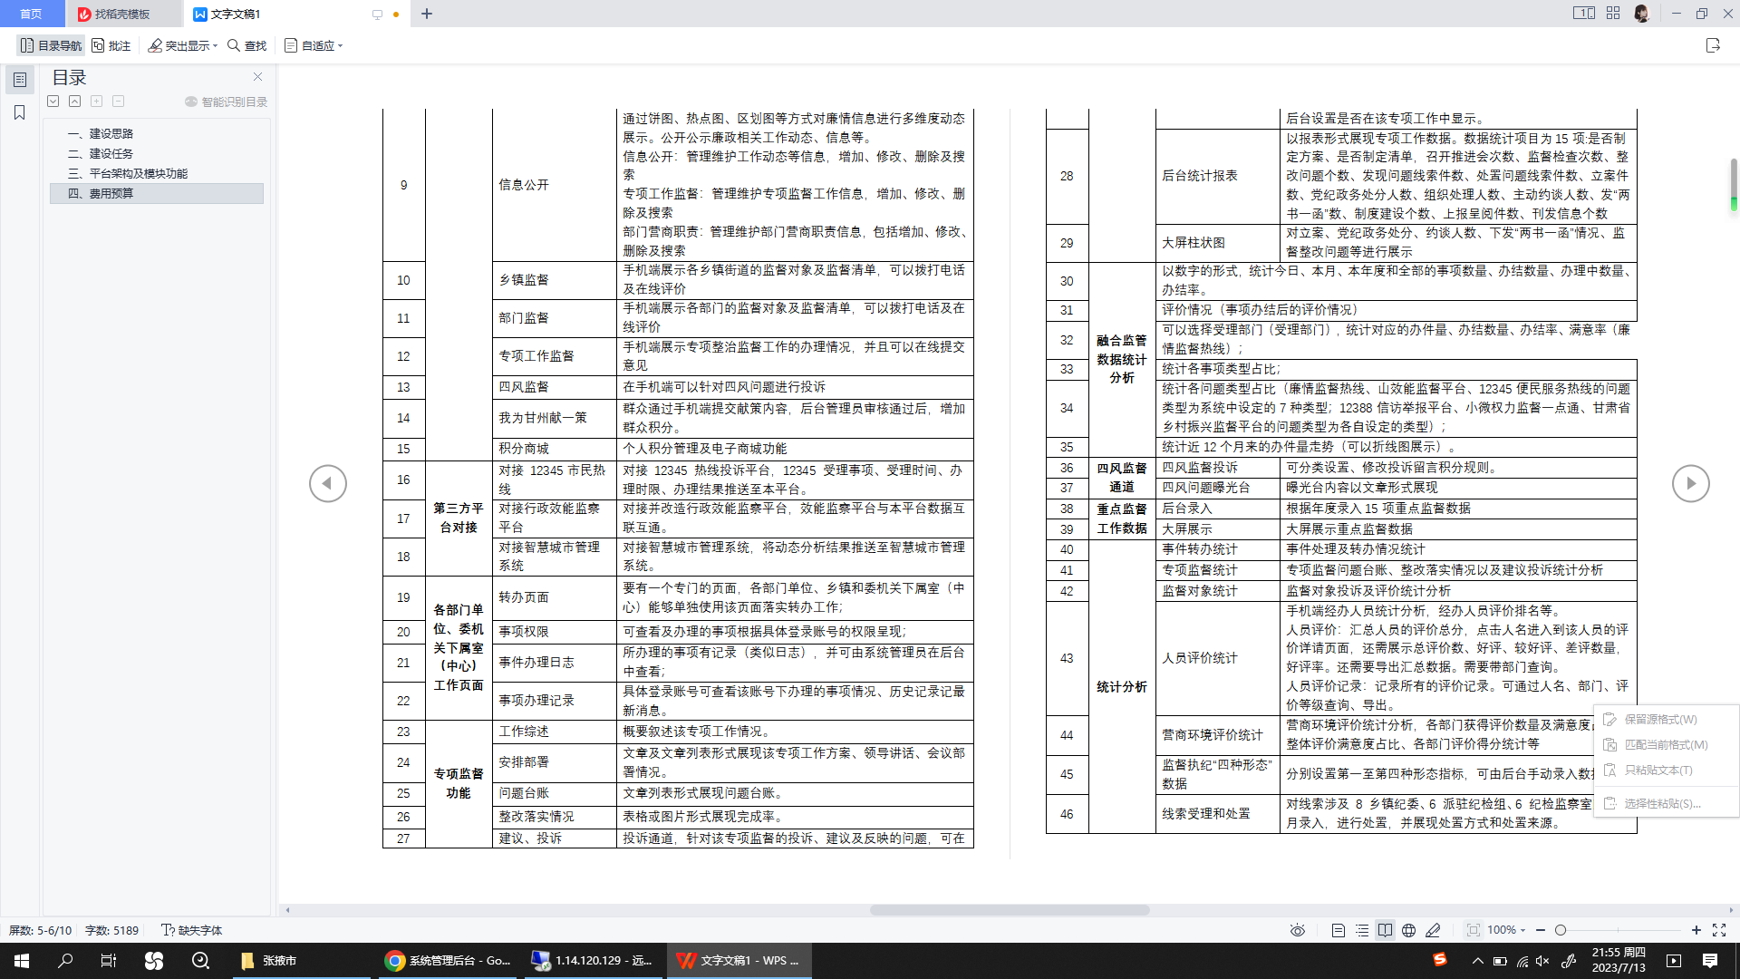Select heading 四、费用预算
The width and height of the screenshot is (1740, 979).
(x=157, y=193)
